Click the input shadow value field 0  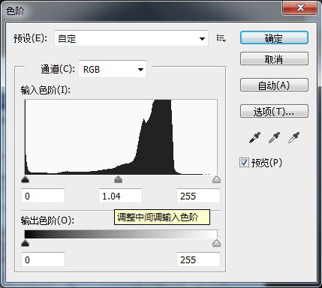pyautogui.click(x=44, y=196)
